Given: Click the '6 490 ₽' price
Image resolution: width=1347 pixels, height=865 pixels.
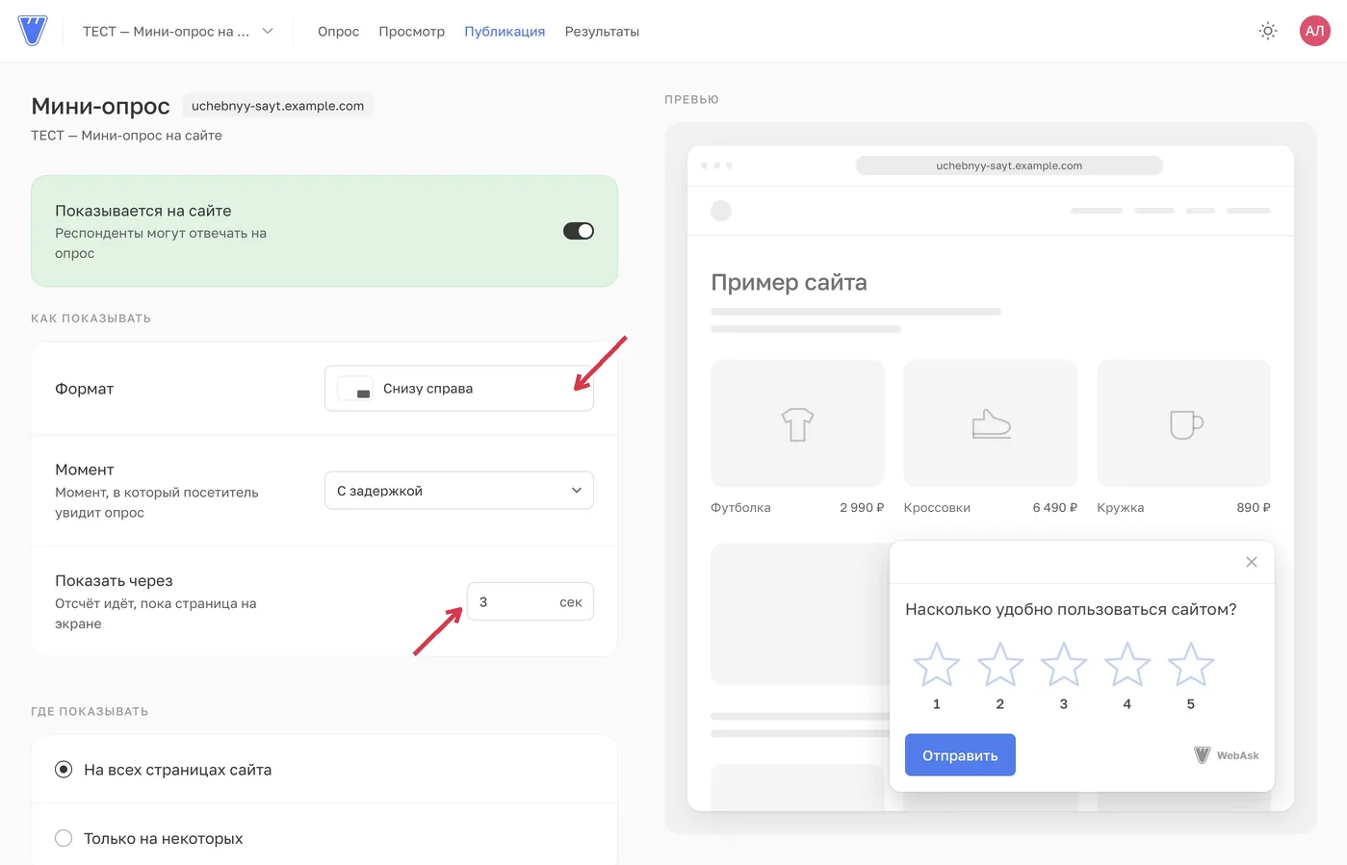Looking at the screenshot, I should pyautogui.click(x=1054, y=508).
